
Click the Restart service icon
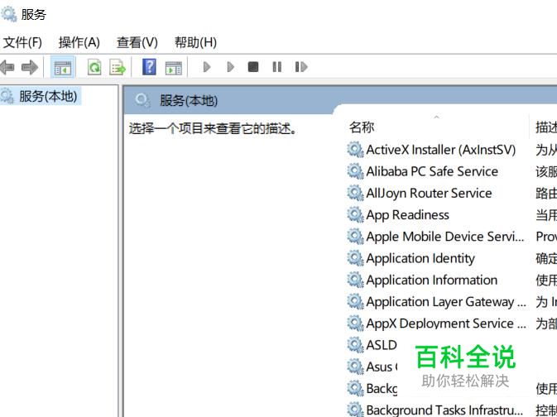point(301,67)
